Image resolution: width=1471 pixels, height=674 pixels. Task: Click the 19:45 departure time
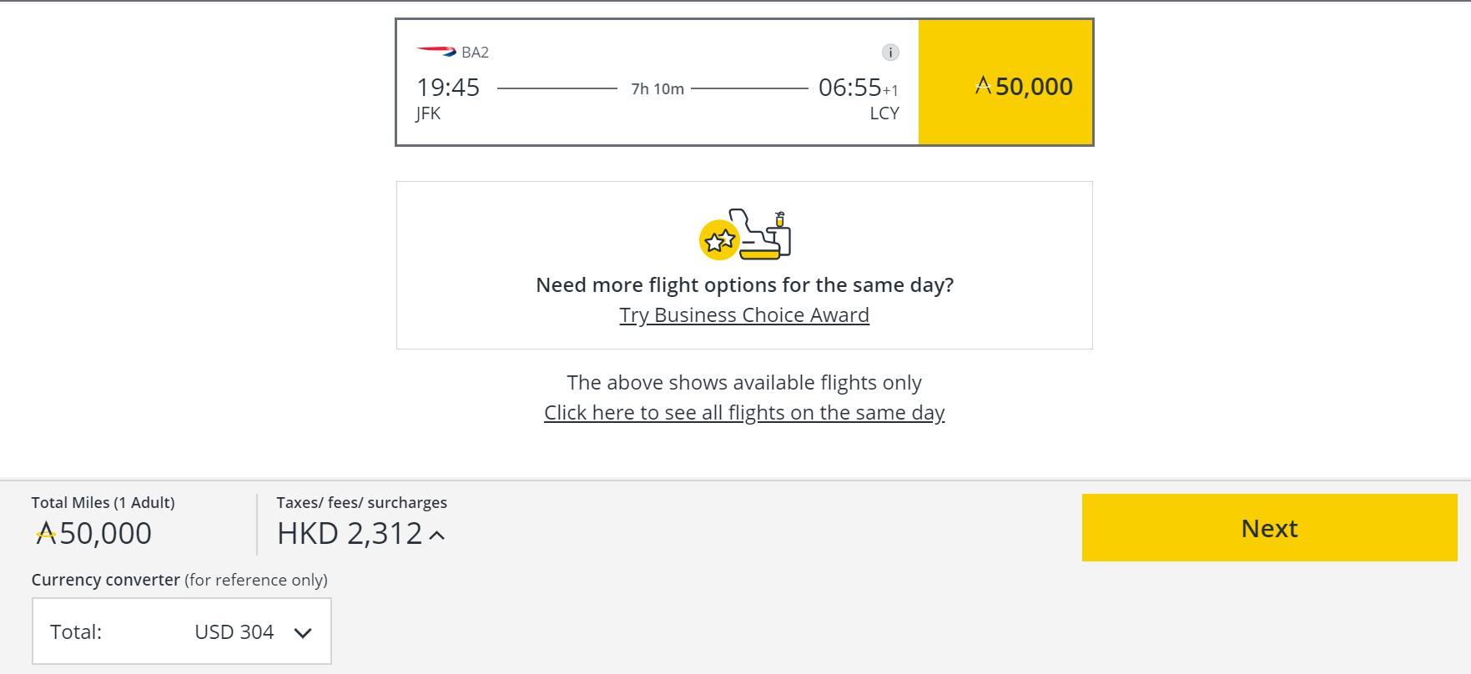coord(448,88)
